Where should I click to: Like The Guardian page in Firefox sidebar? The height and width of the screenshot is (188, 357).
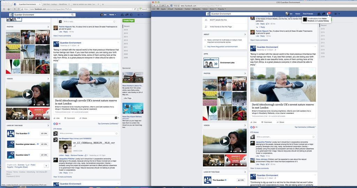coord(44,133)
